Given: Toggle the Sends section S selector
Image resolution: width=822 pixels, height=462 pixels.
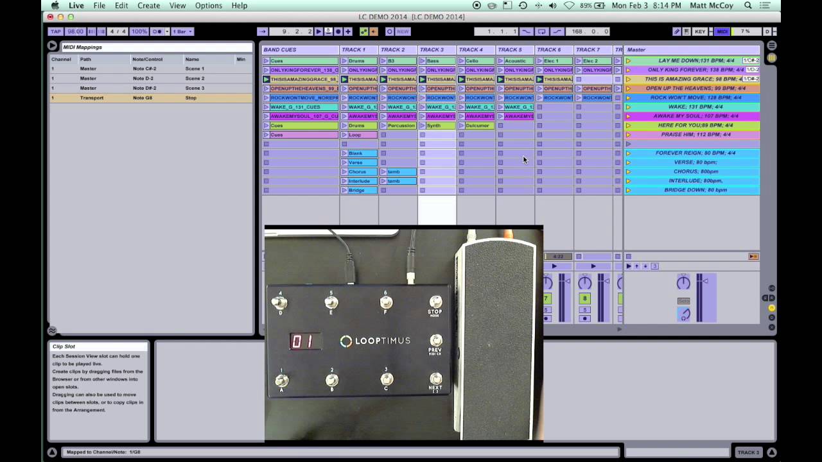Looking at the screenshot, I should pos(765,298).
